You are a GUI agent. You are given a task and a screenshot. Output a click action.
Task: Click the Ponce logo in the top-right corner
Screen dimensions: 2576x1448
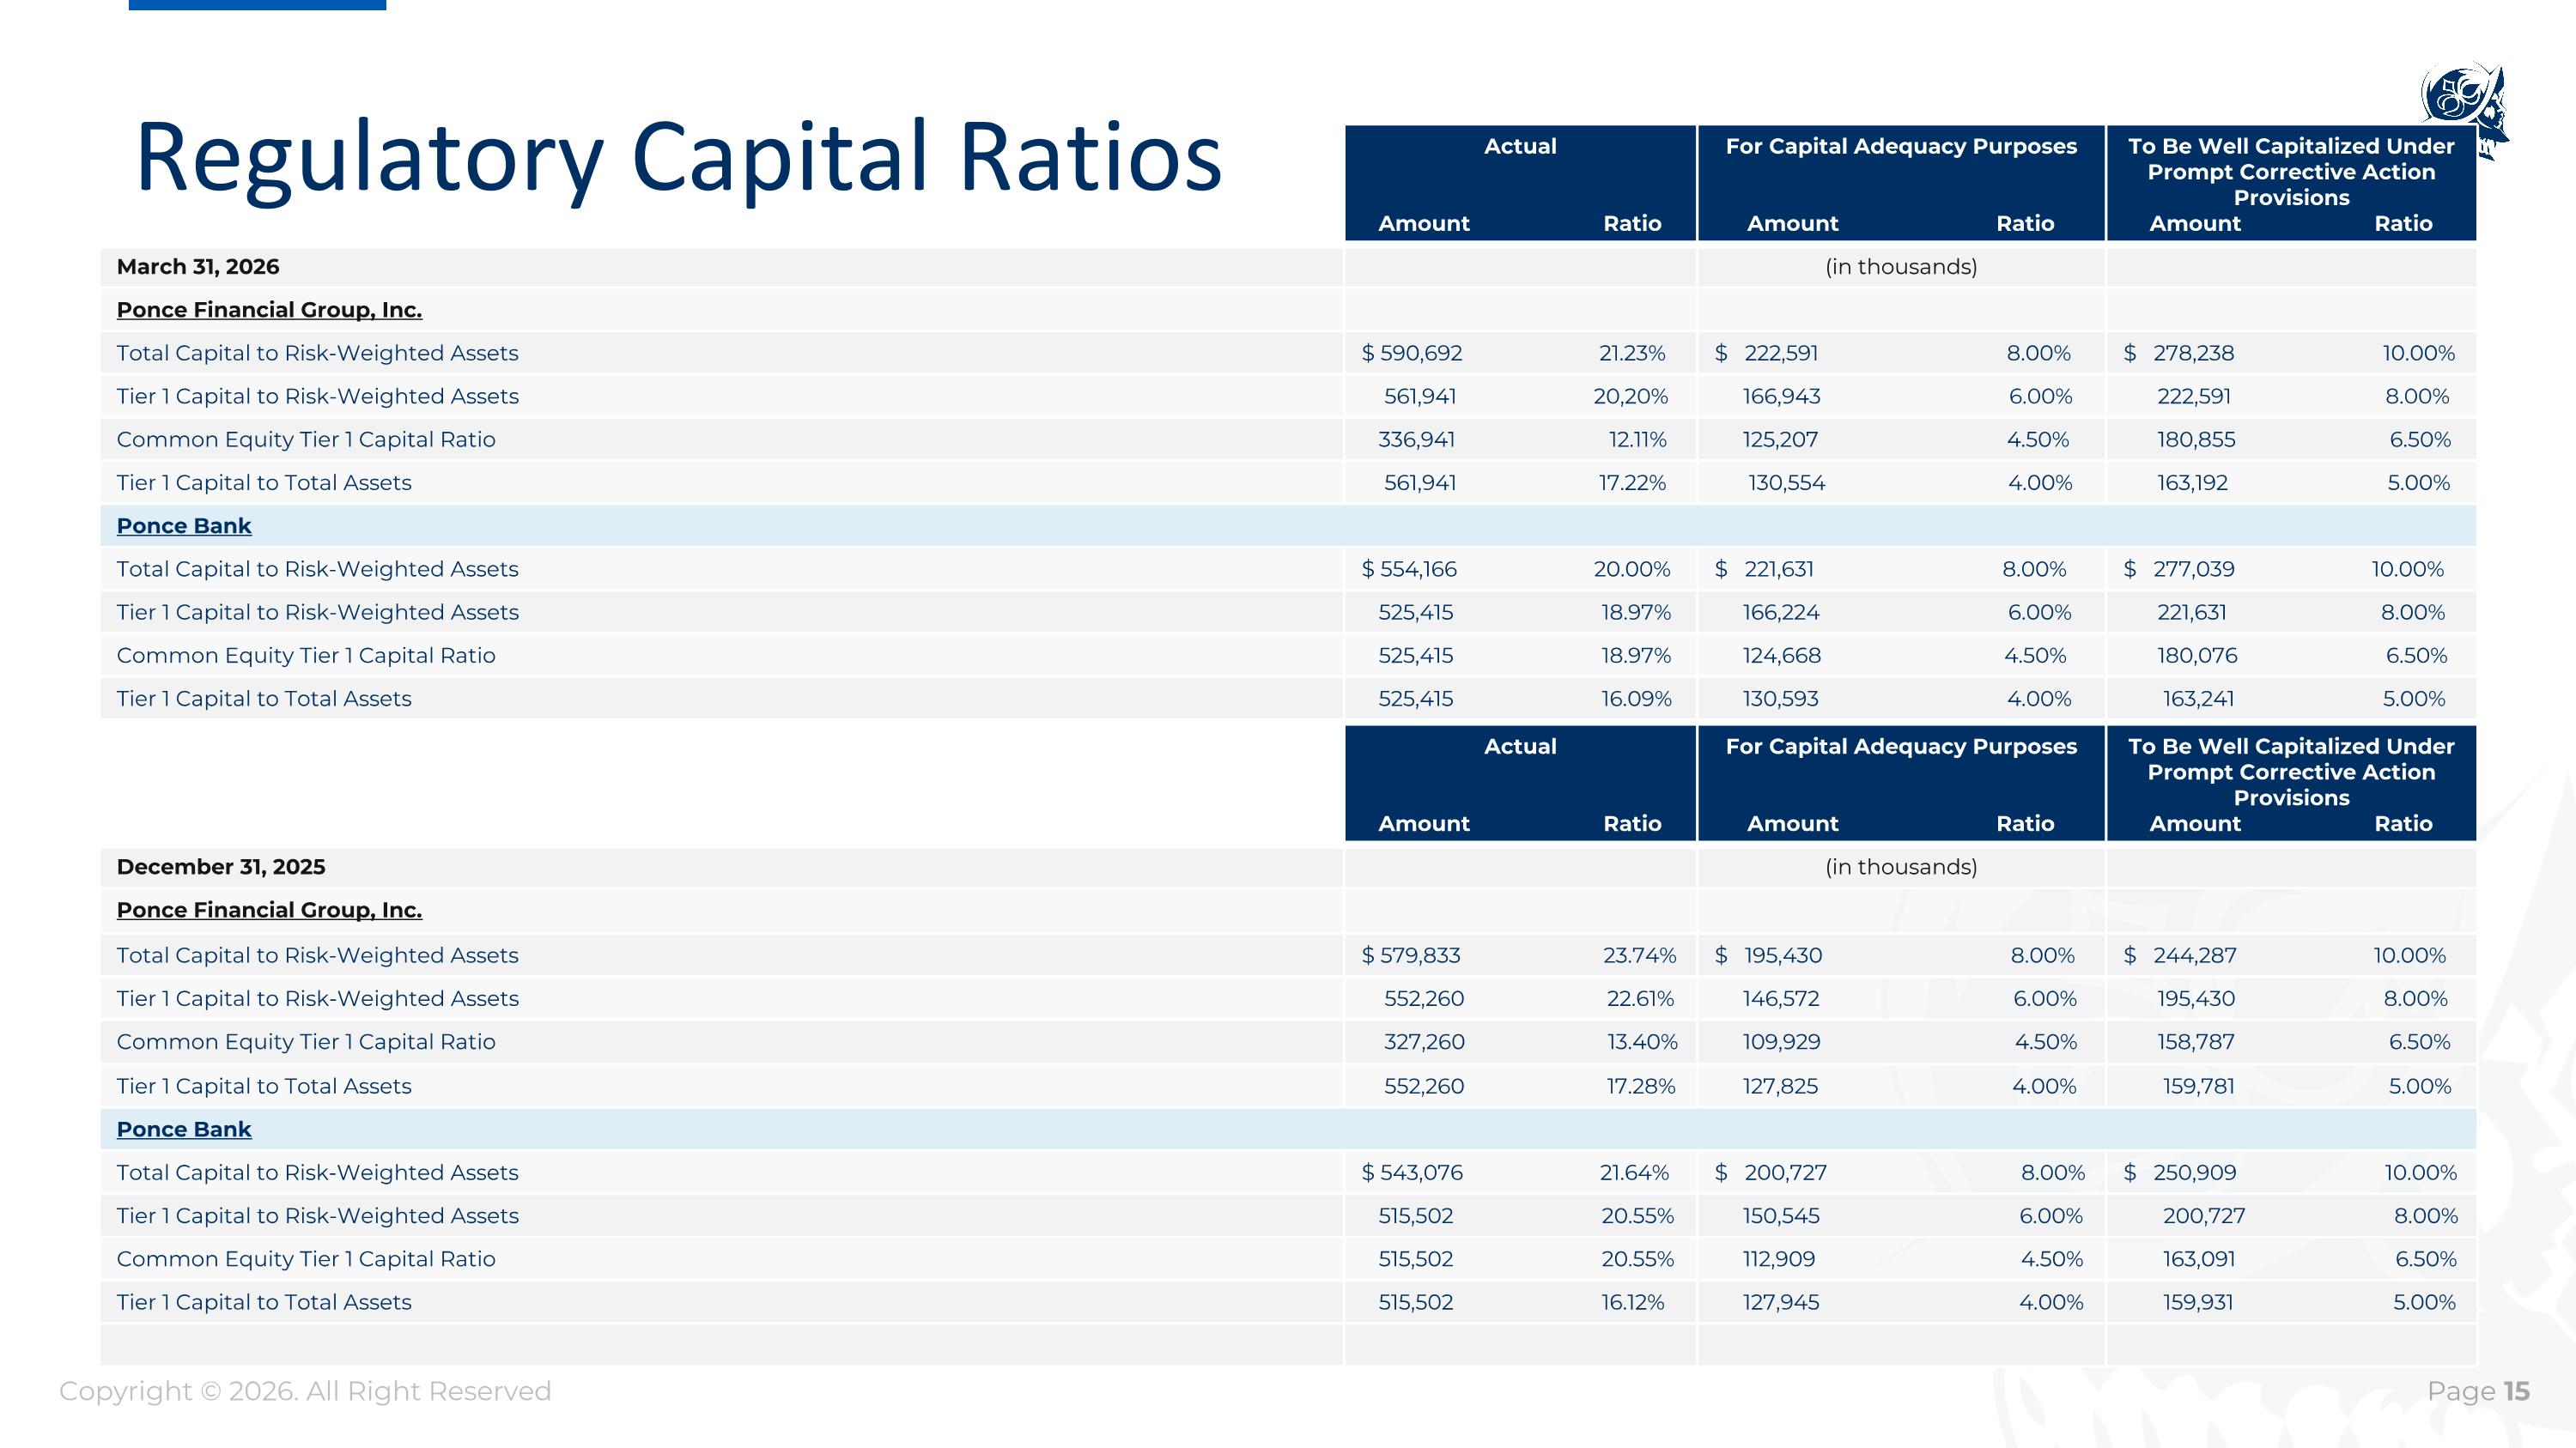2466,110
